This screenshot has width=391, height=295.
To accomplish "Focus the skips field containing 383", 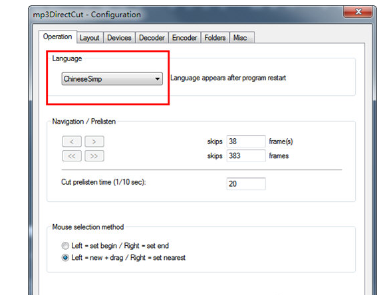I will tap(246, 155).
